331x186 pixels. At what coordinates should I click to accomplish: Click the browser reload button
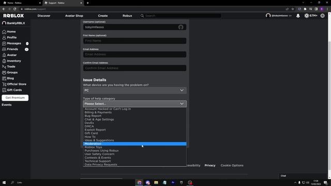[15, 9]
